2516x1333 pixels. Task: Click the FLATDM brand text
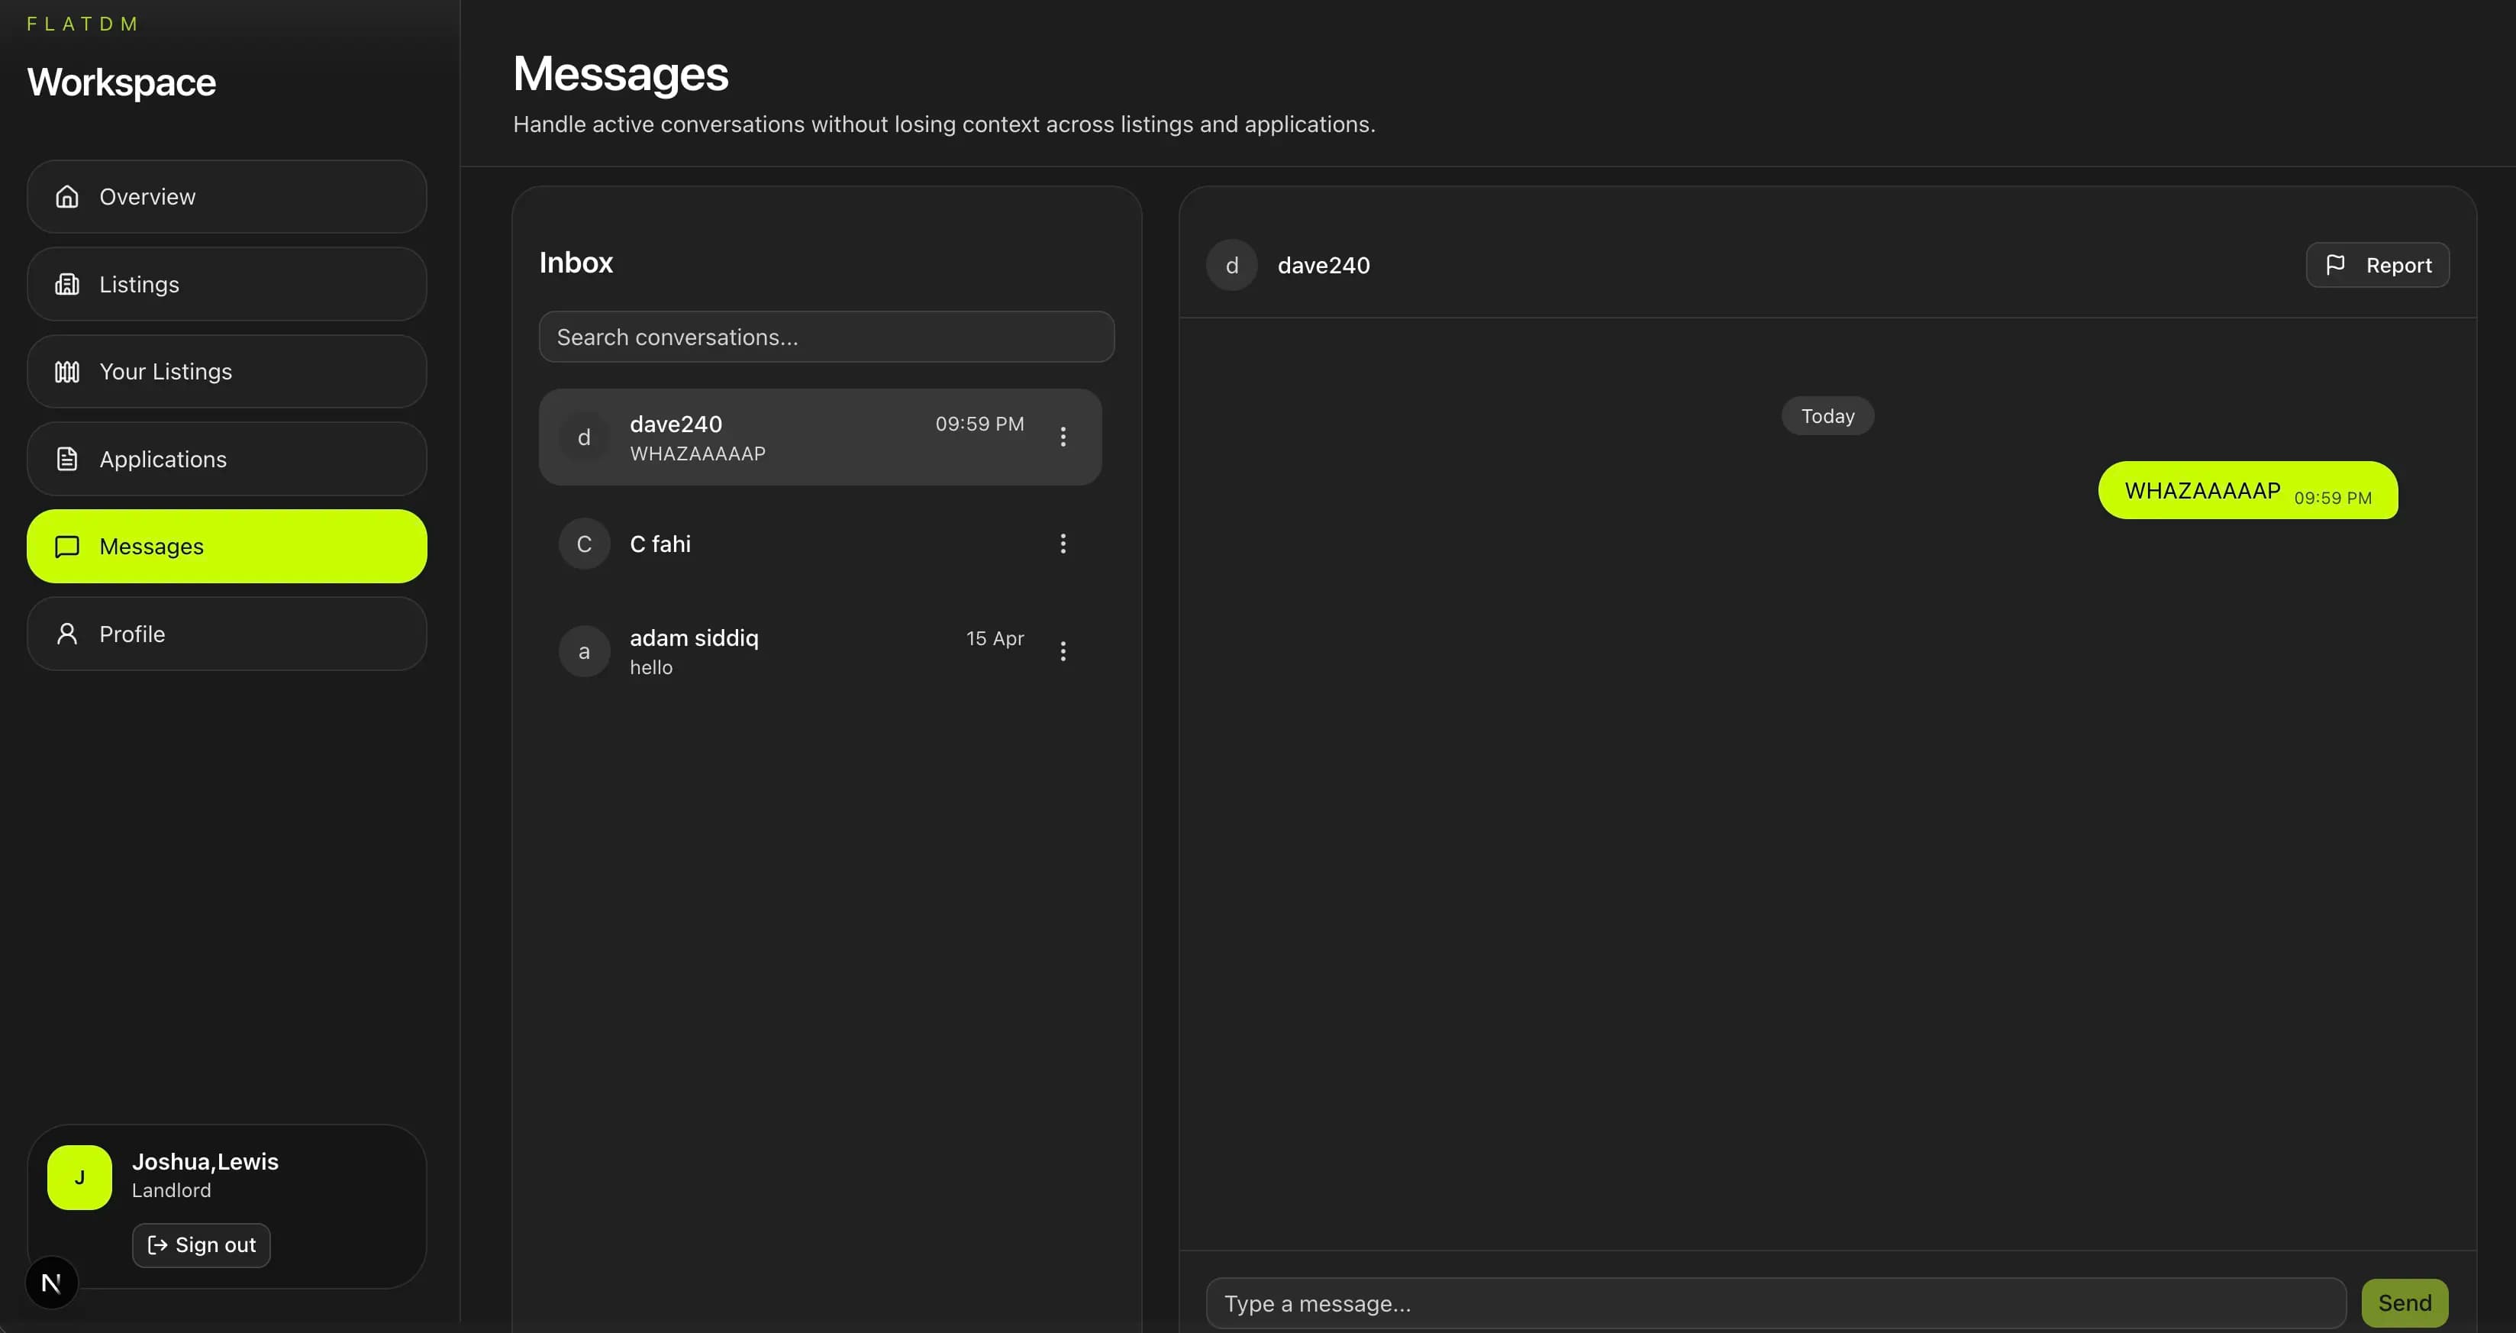pyautogui.click(x=82, y=24)
